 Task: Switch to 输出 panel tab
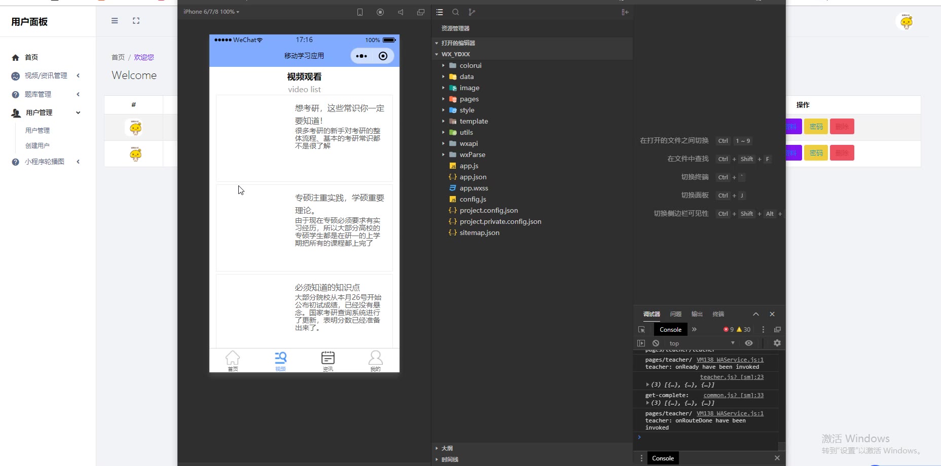(x=697, y=314)
